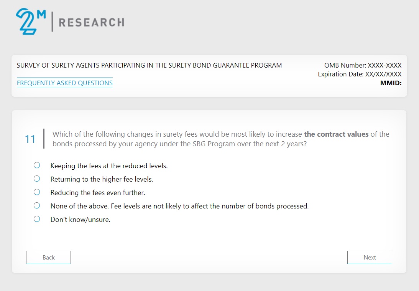Click the 'Returning to the higher fee levels' text
Image resolution: width=419 pixels, height=291 pixels.
click(x=102, y=179)
